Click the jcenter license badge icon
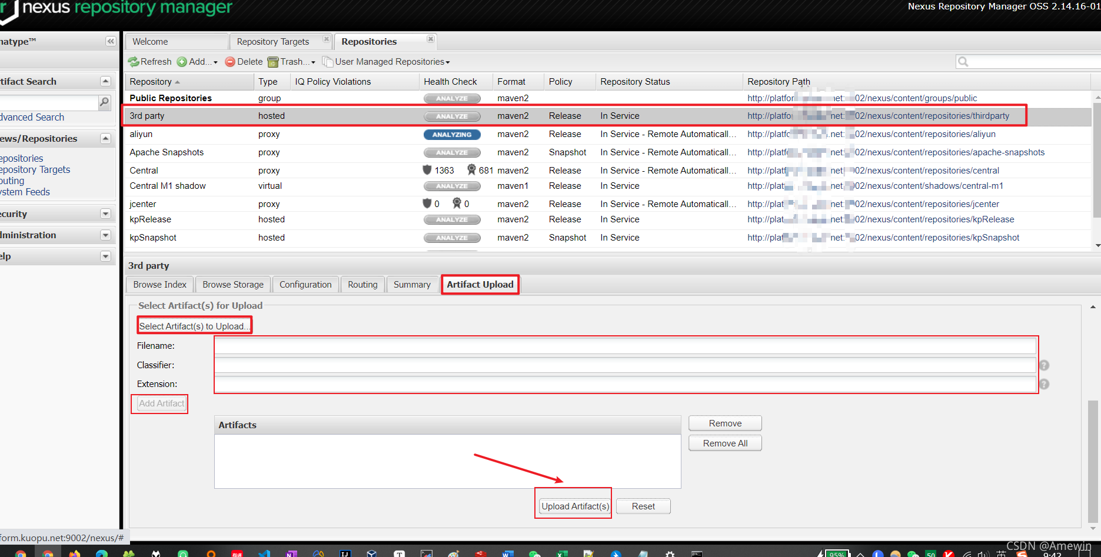The image size is (1101, 557). point(457,204)
